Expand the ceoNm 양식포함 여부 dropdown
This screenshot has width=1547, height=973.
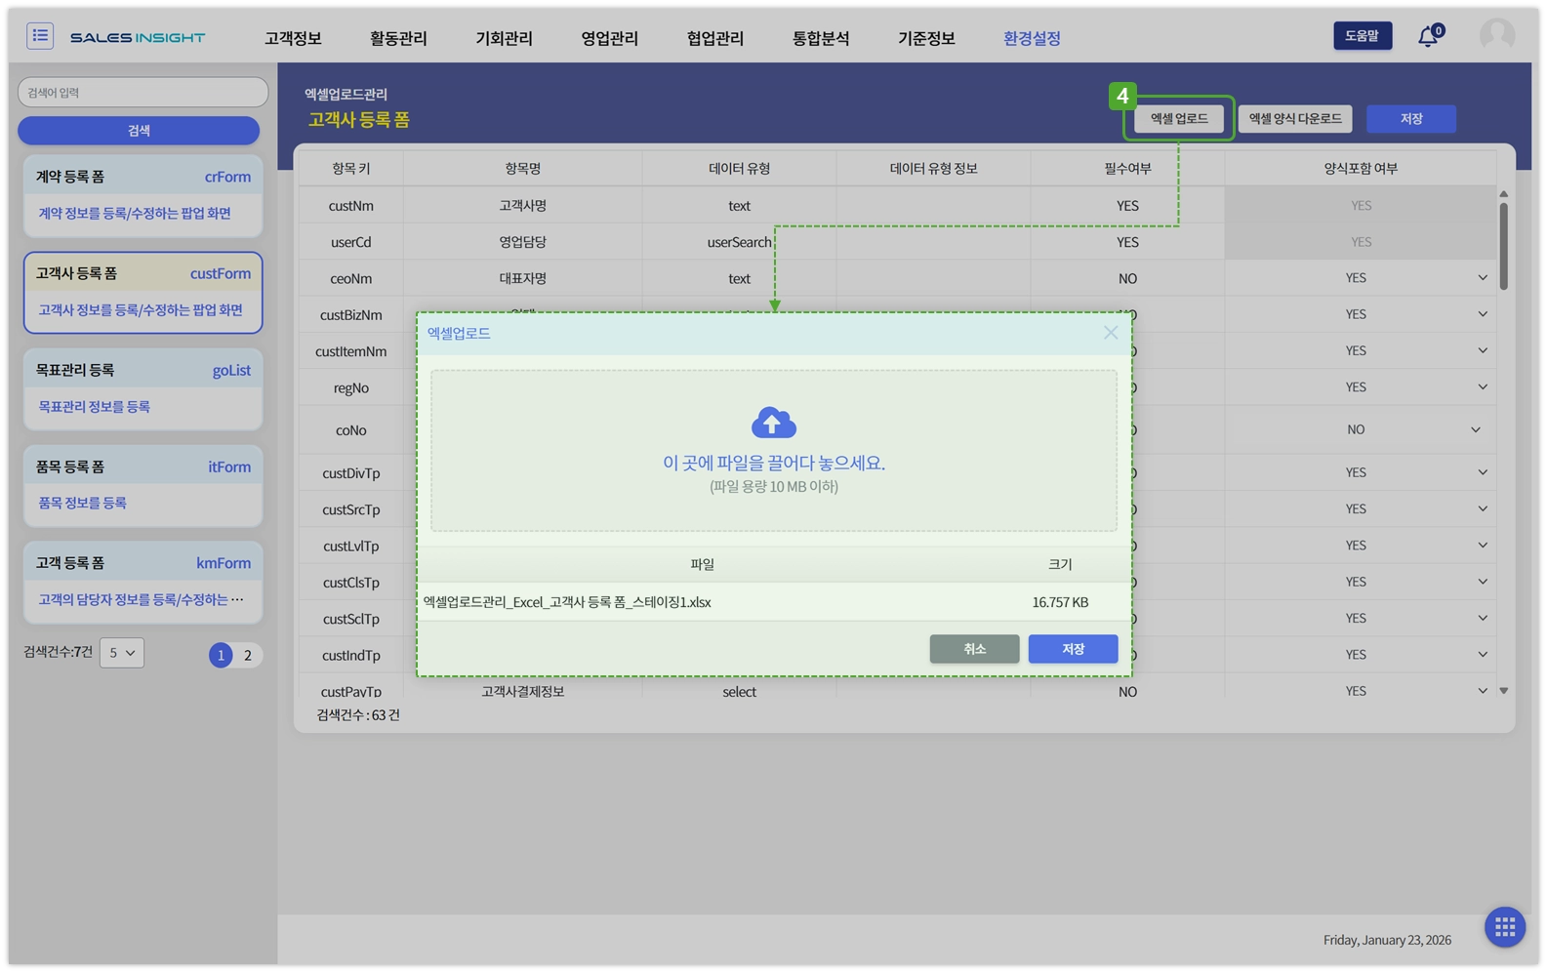click(1482, 278)
